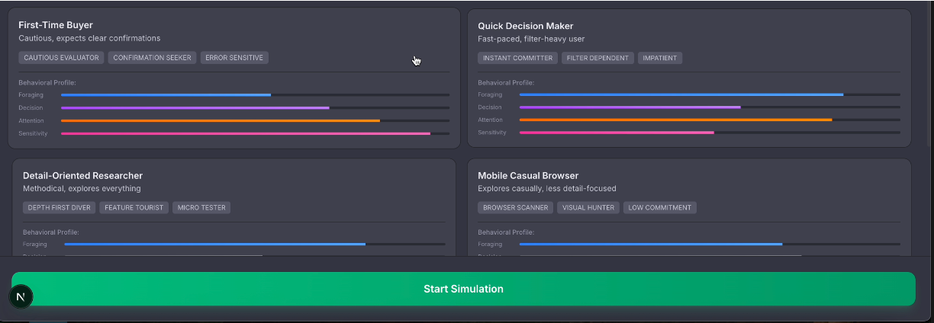The image size is (934, 323).
Task: Click the FEATURE TOURIST tag
Action: [x=134, y=207]
